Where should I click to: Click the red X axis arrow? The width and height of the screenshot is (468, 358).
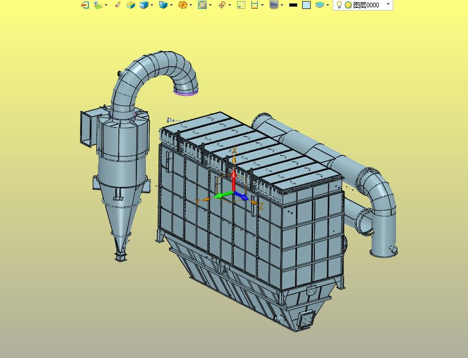click(x=234, y=180)
